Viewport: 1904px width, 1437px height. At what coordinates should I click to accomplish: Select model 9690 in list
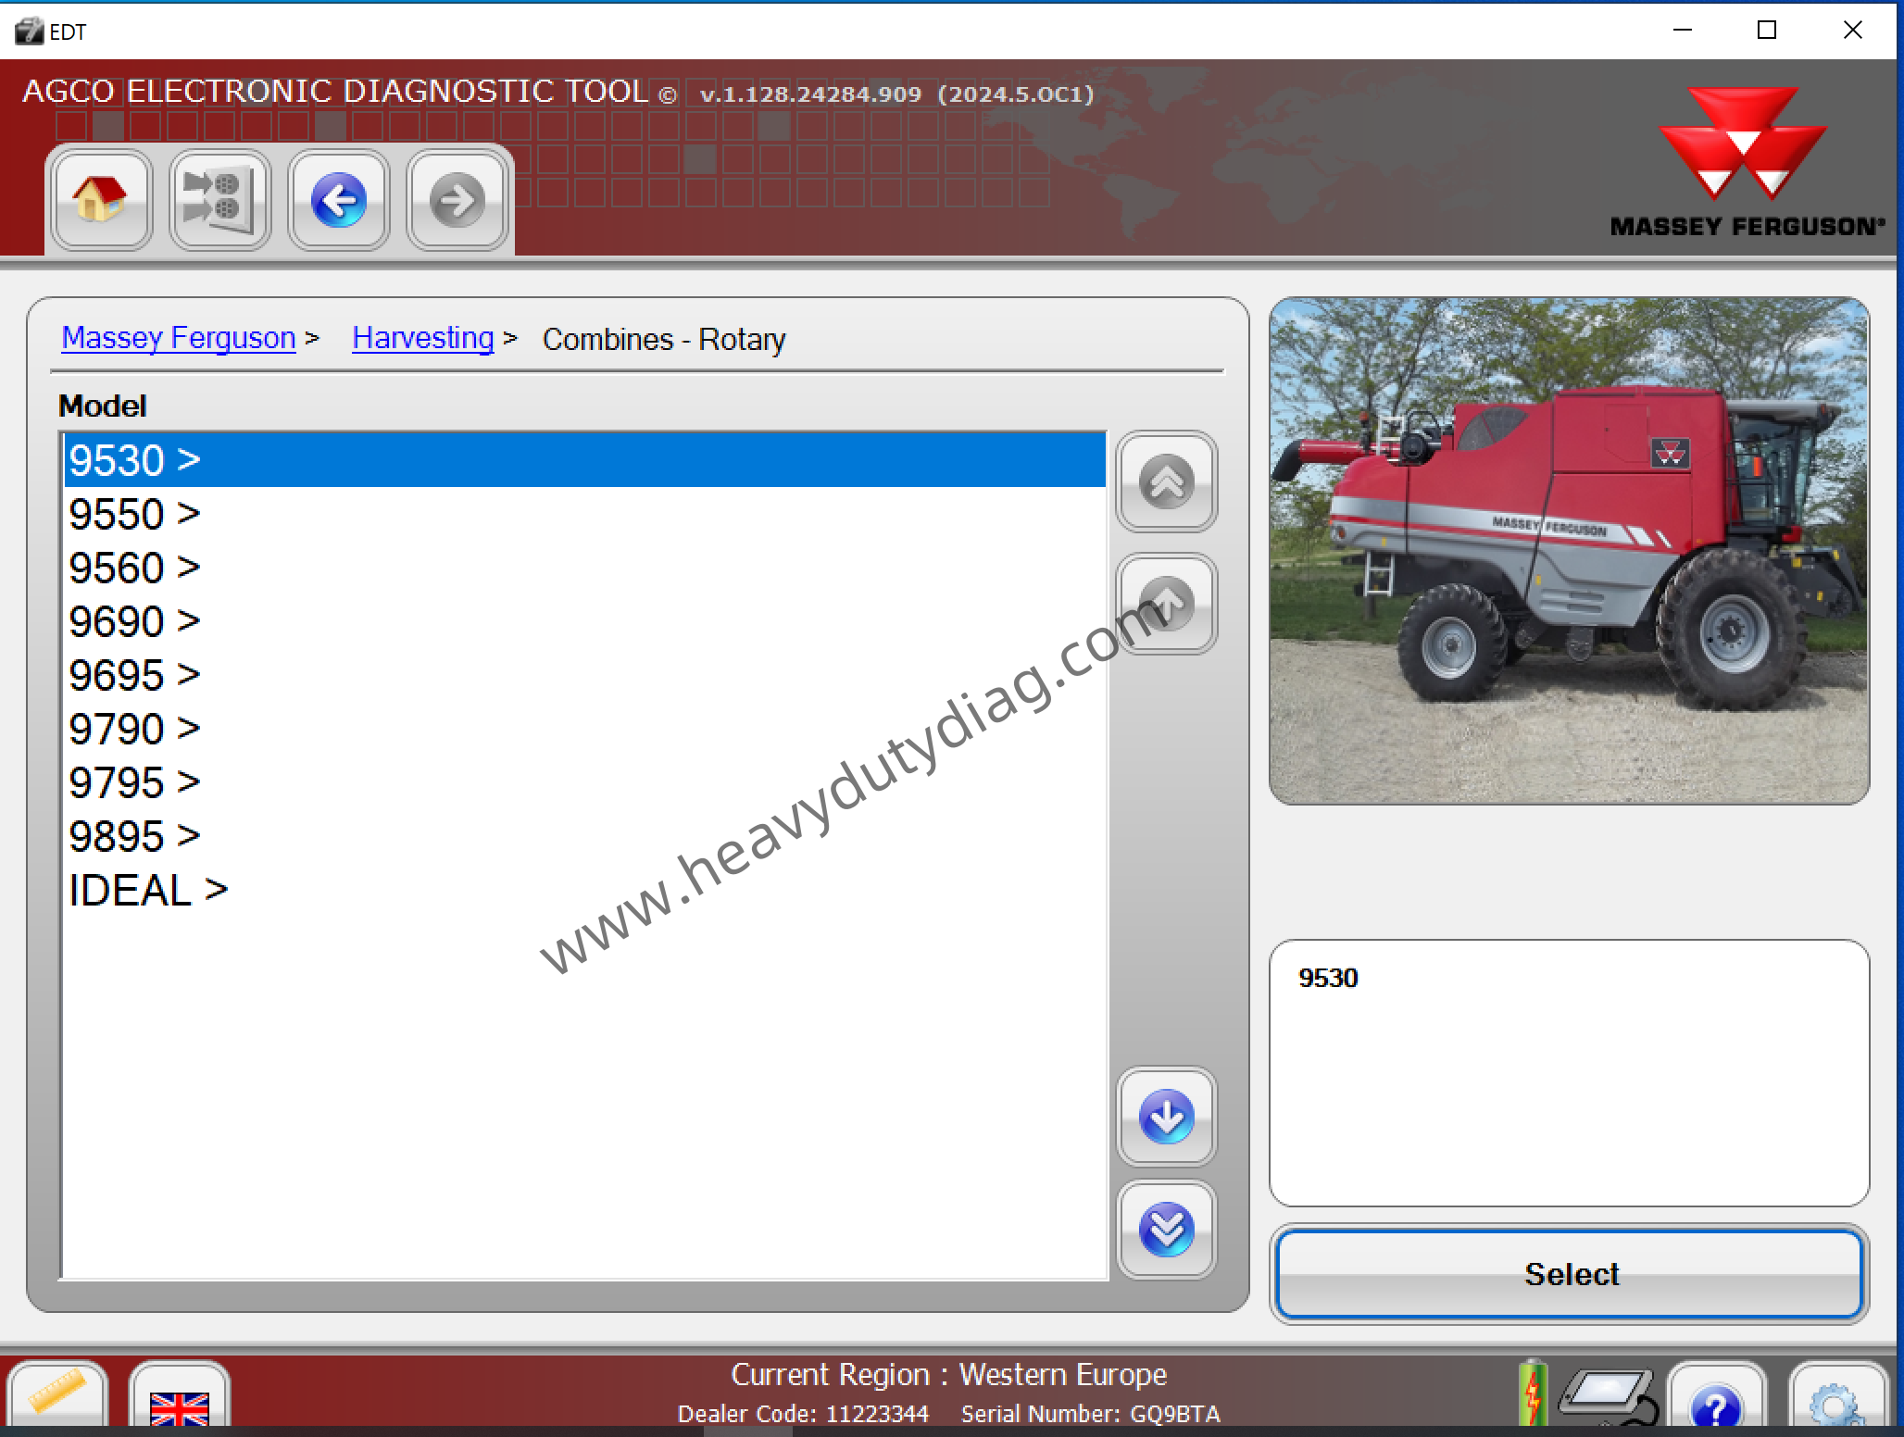(x=584, y=621)
